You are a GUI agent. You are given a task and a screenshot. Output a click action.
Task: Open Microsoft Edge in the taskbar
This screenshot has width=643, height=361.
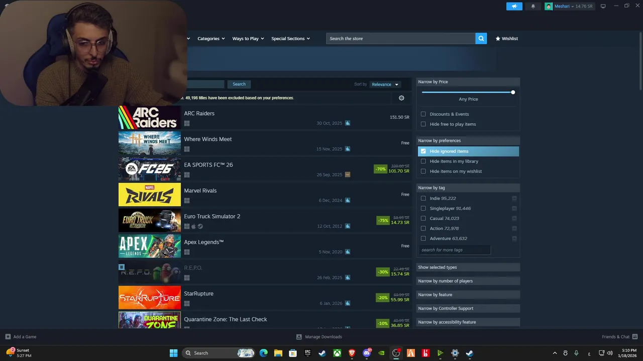pyautogui.click(x=263, y=353)
